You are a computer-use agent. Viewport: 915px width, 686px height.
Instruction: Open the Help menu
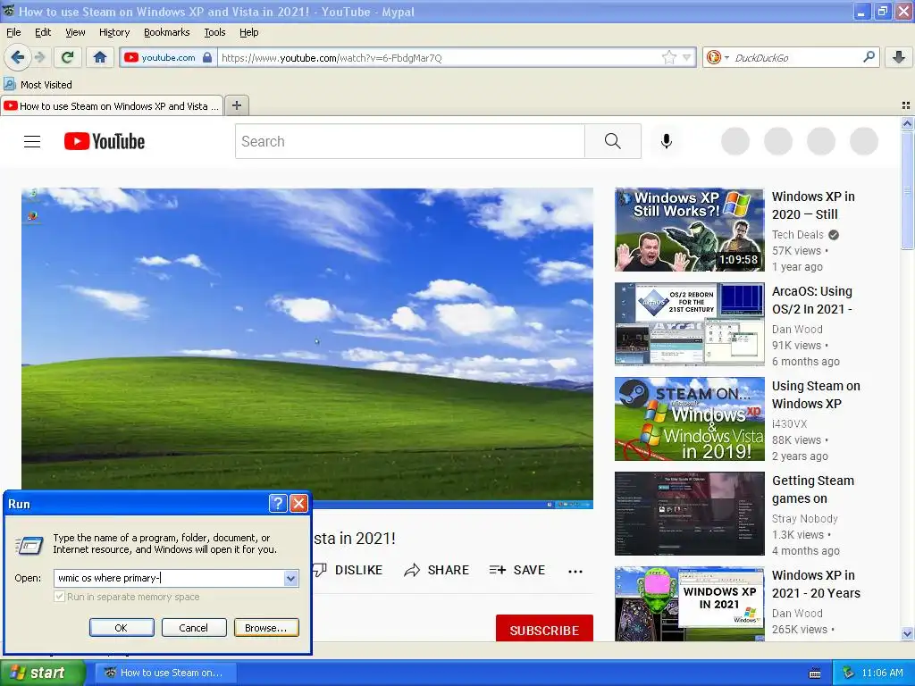point(249,32)
